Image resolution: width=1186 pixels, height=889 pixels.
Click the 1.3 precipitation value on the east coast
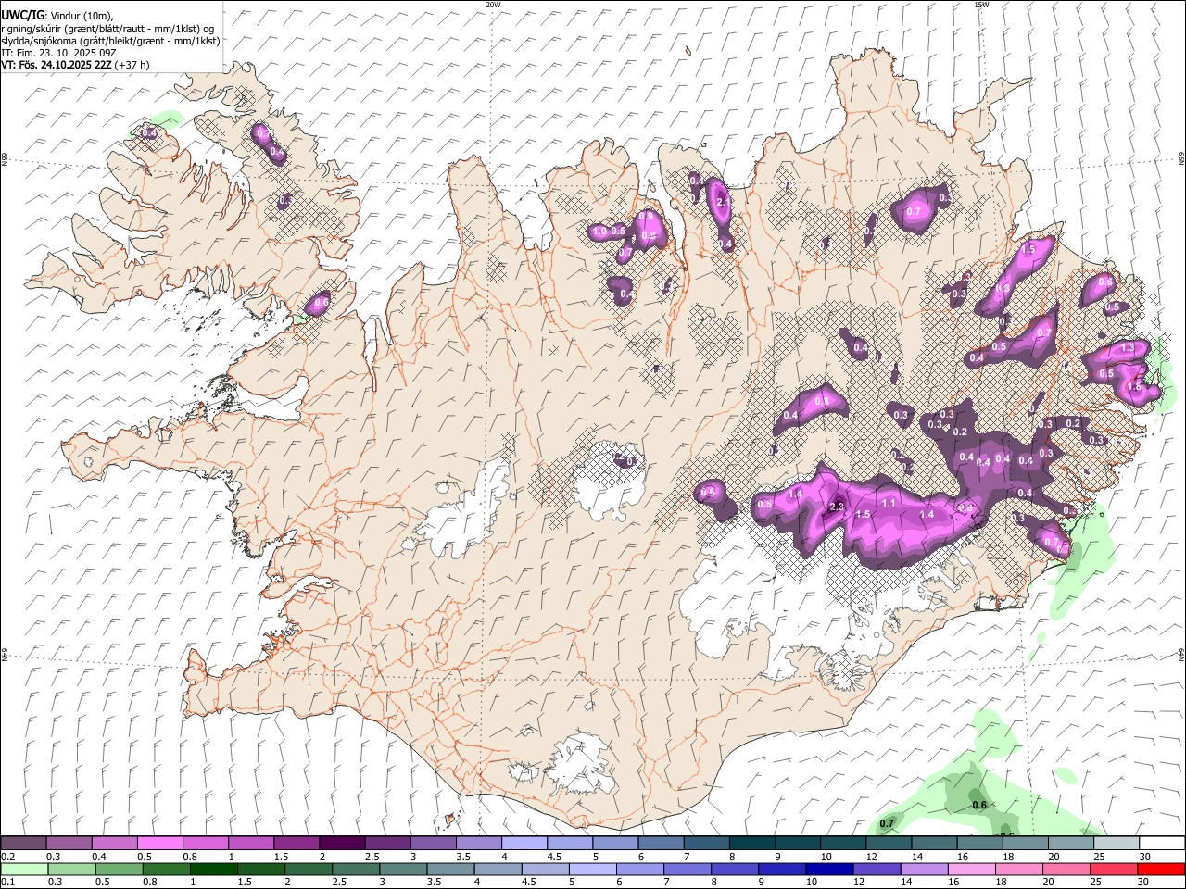(1128, 348)
